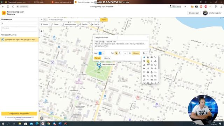The height and width of the screenshot is (126, 224).
Task: Close the placemark editing balloon
Action: 148,37
